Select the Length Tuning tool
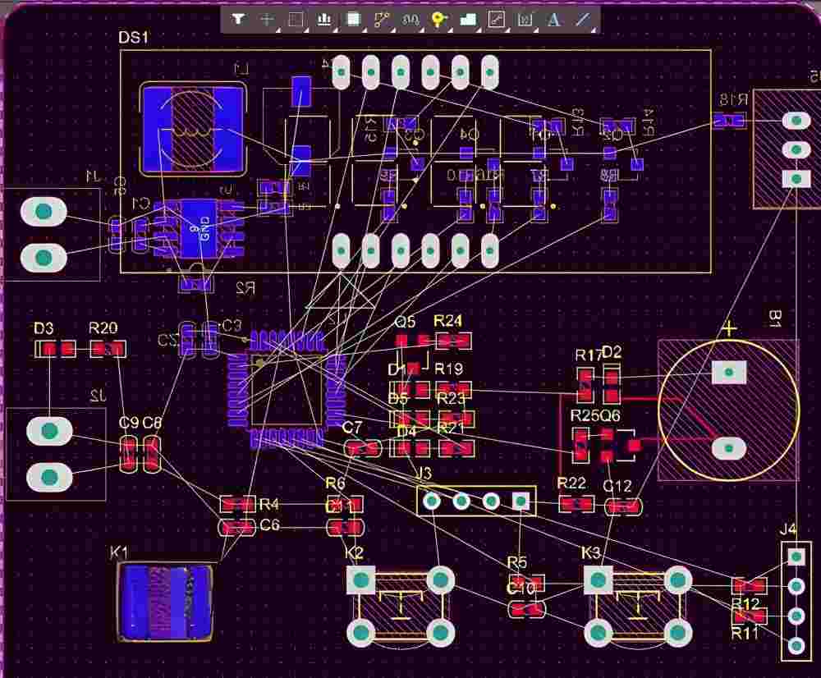This screenshot has width=821, height=678. coord(410,20)
